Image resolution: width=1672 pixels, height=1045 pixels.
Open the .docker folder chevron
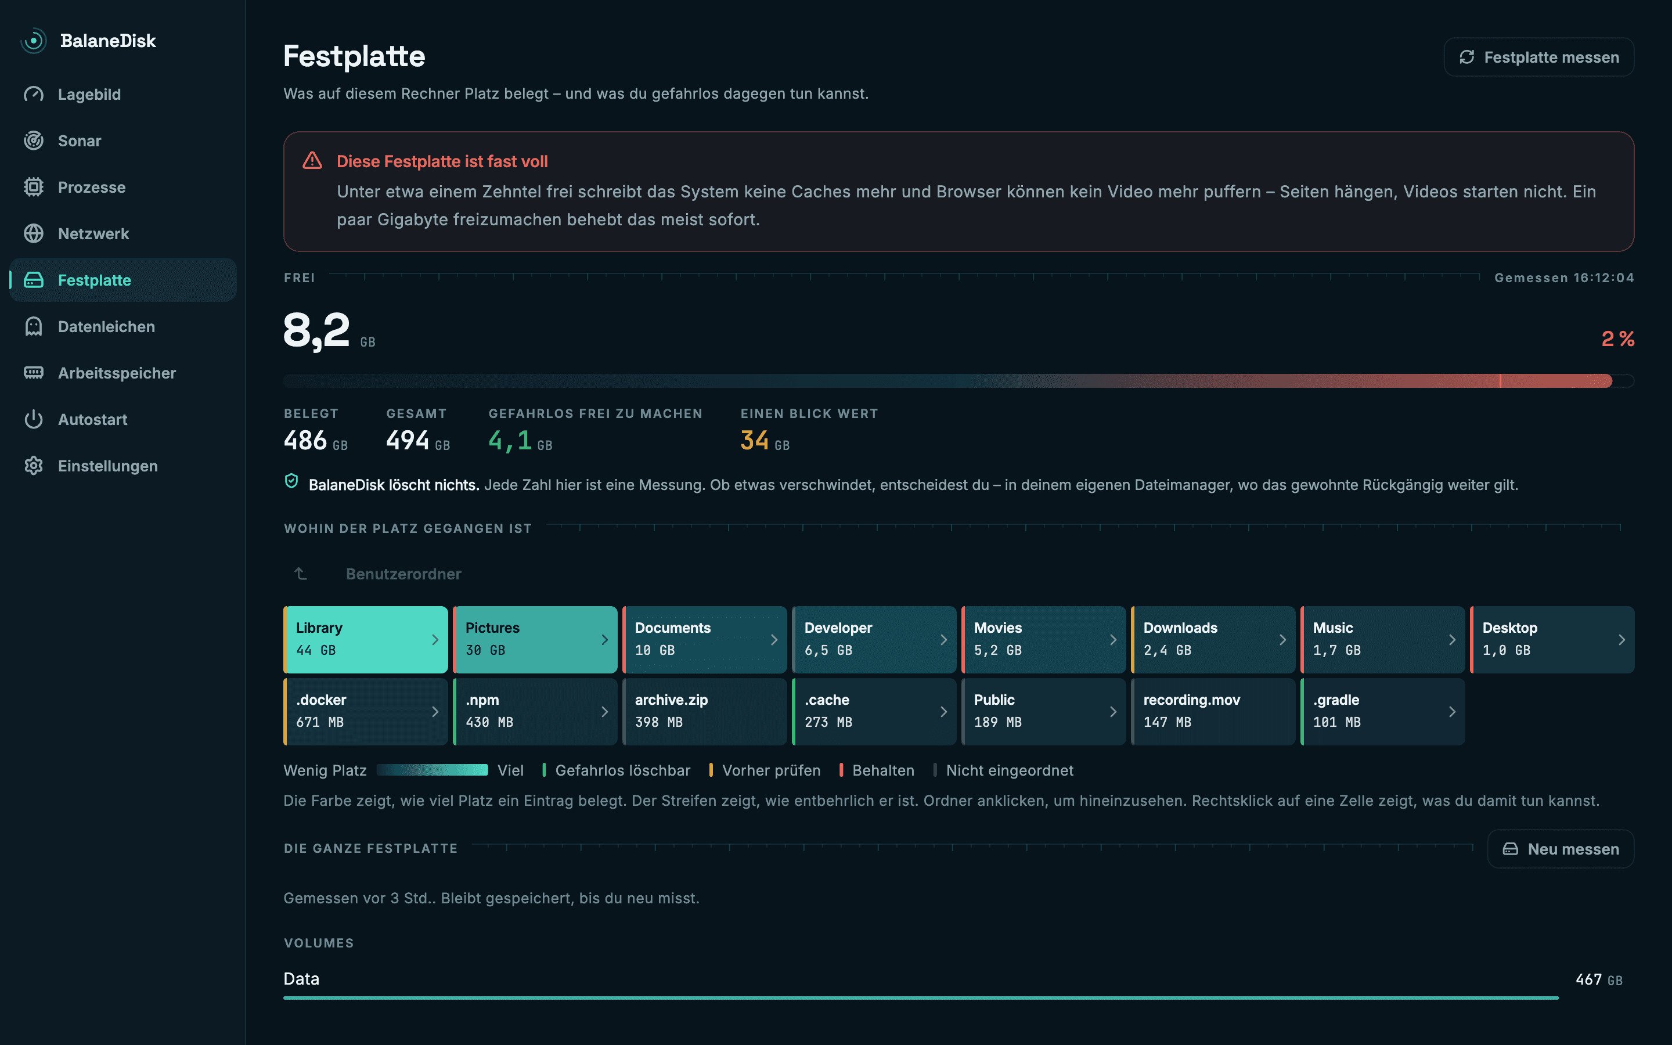click(435, 712)
